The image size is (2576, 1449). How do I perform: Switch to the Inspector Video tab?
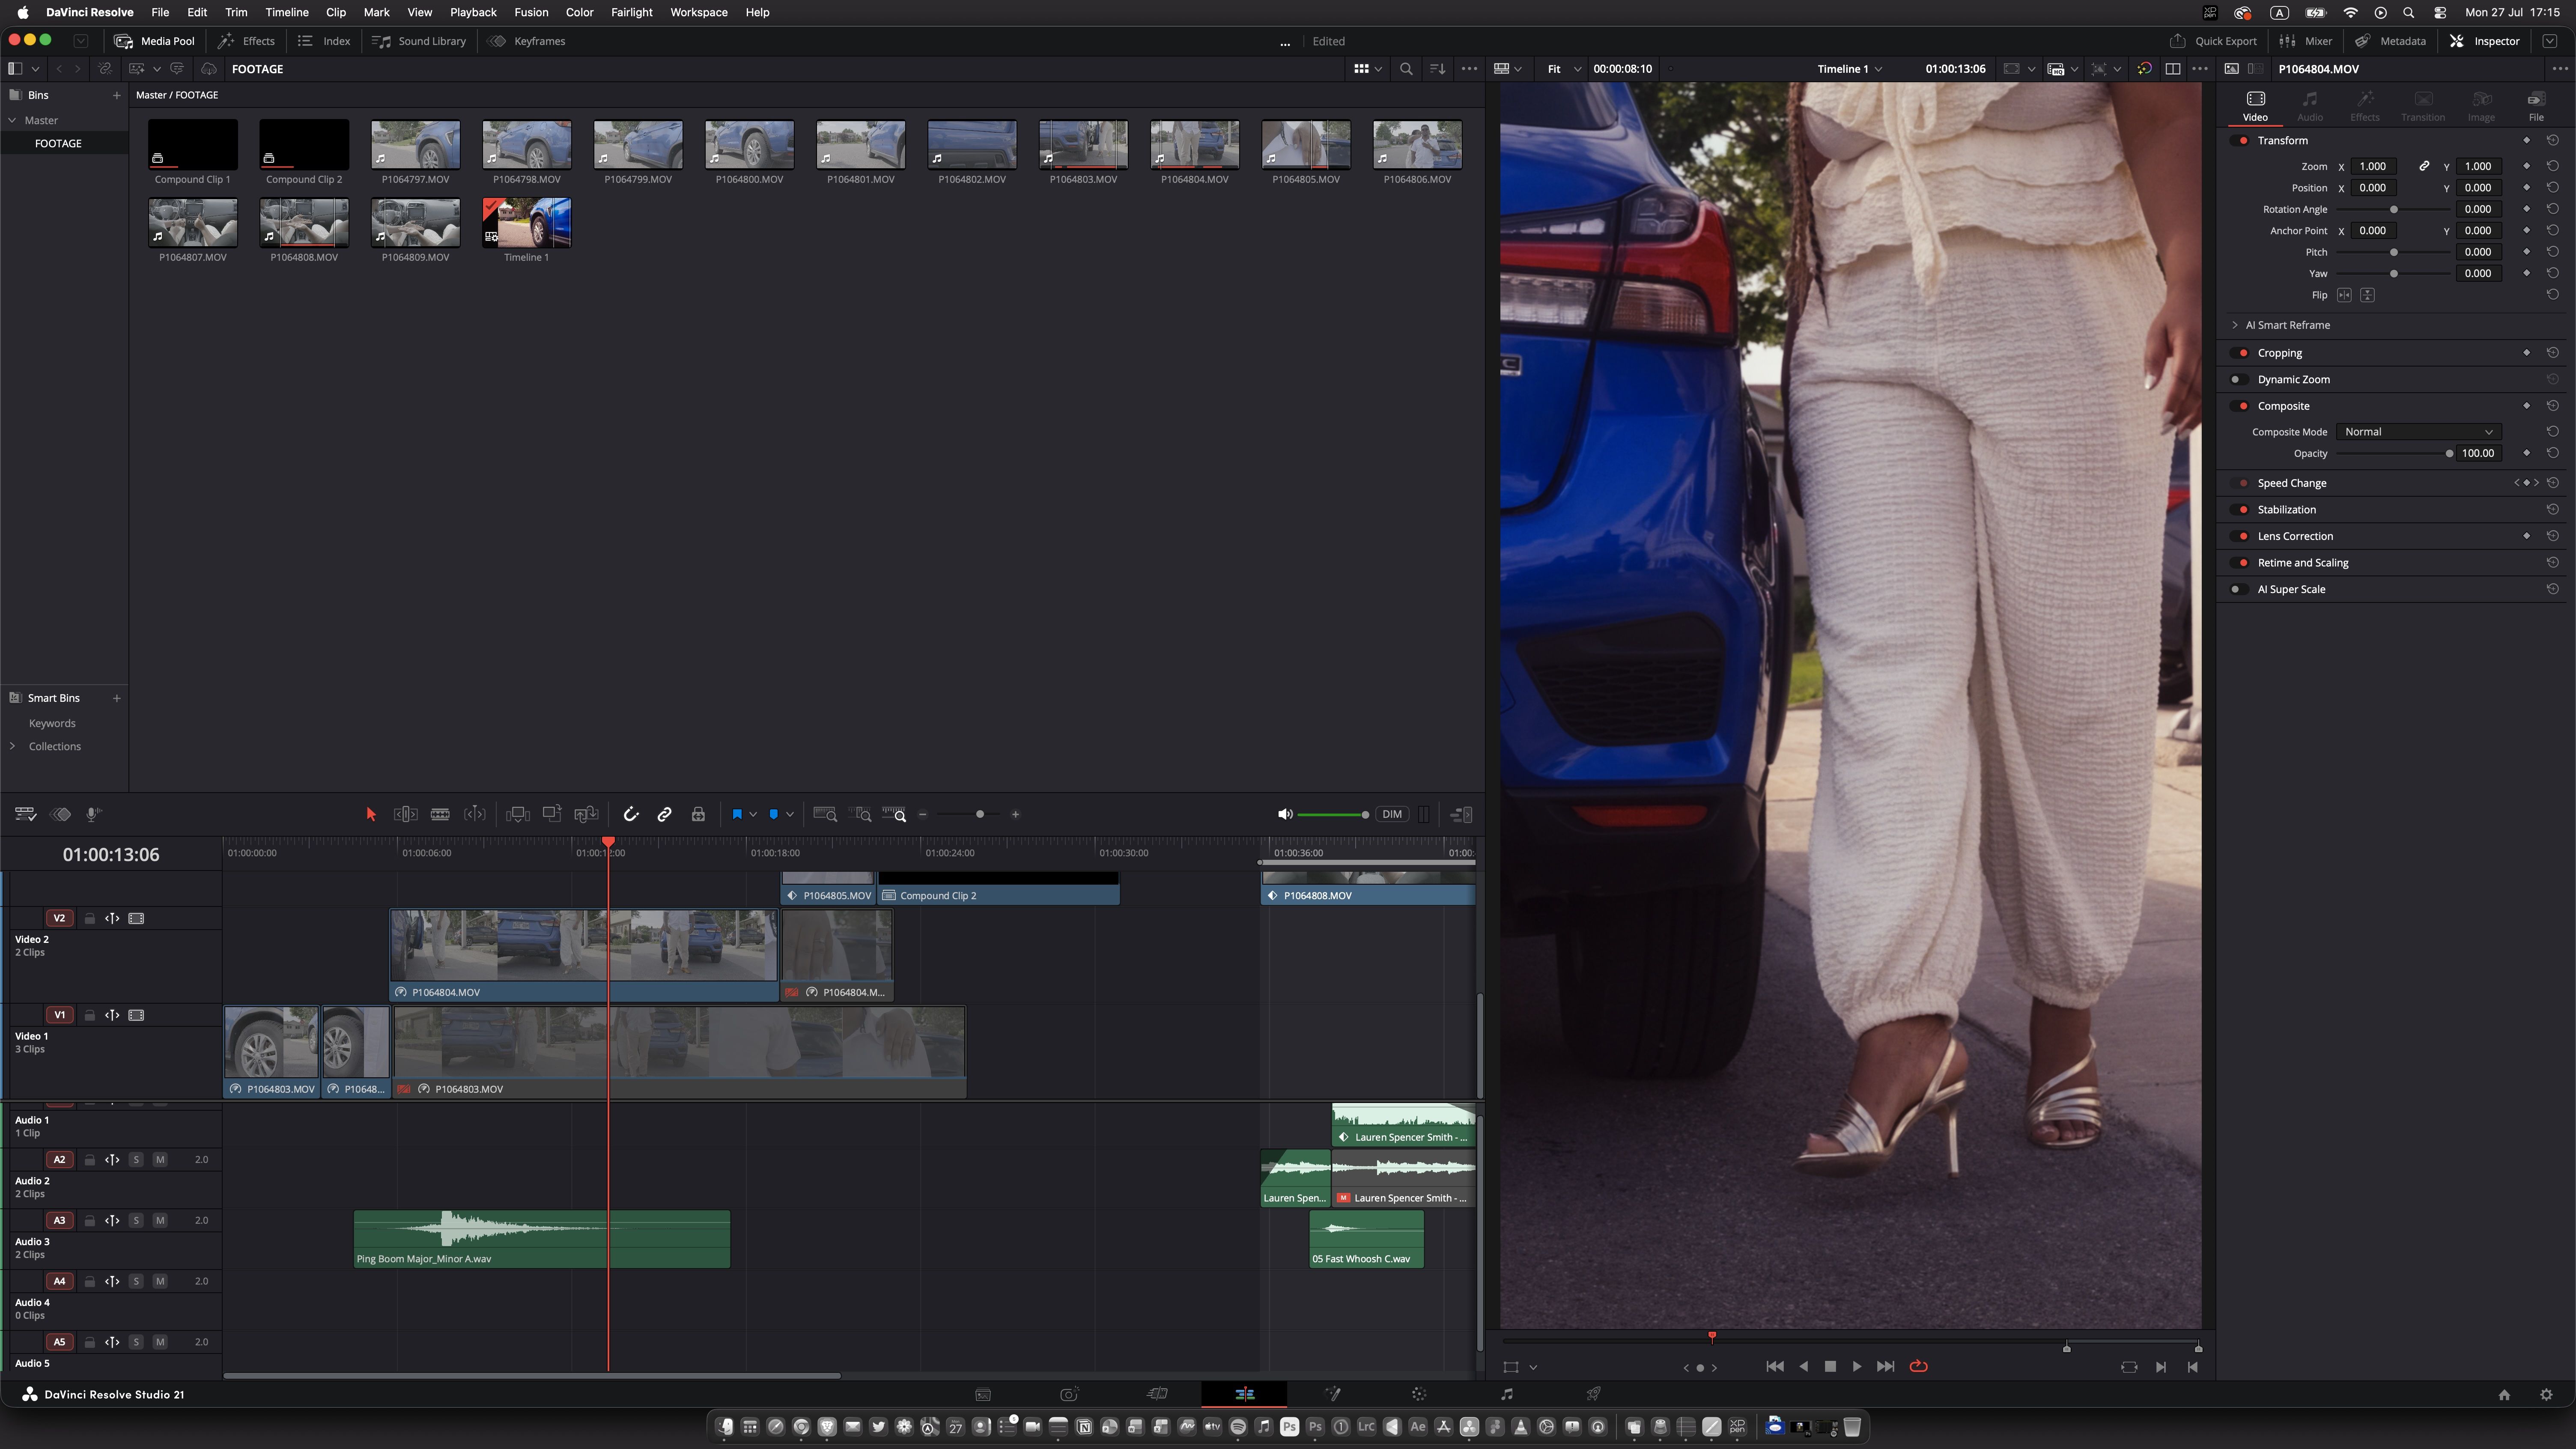(2255, 106)
